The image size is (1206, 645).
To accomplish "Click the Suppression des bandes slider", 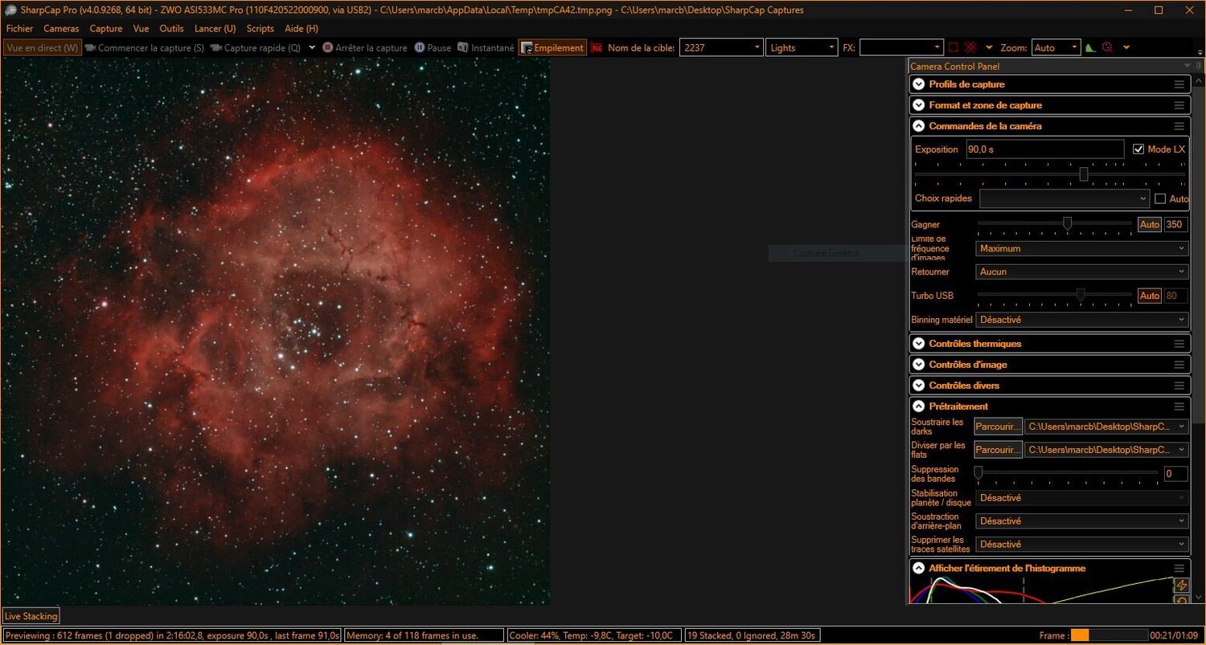I will [x=1067, y=473].
